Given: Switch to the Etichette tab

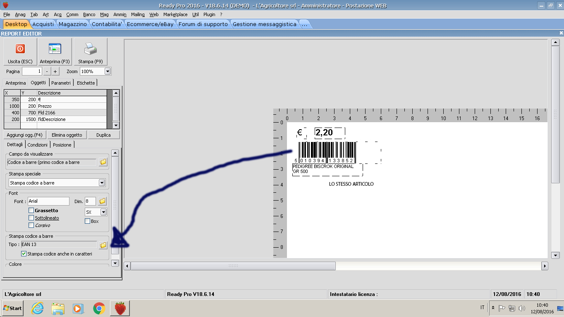Looking at the screenshot, I should [86, 83].
